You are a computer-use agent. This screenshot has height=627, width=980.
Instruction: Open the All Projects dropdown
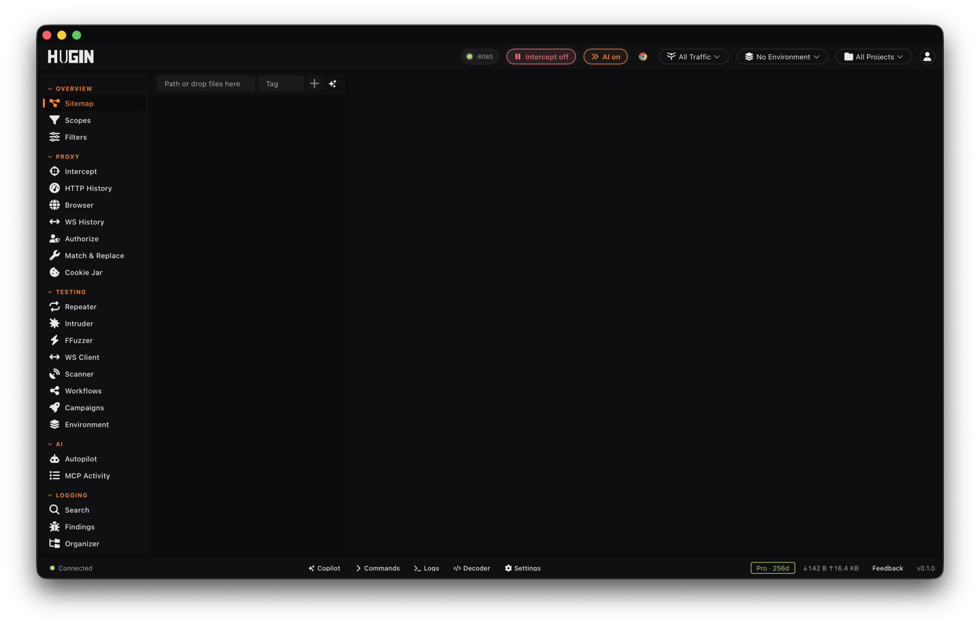pos(874,57)
